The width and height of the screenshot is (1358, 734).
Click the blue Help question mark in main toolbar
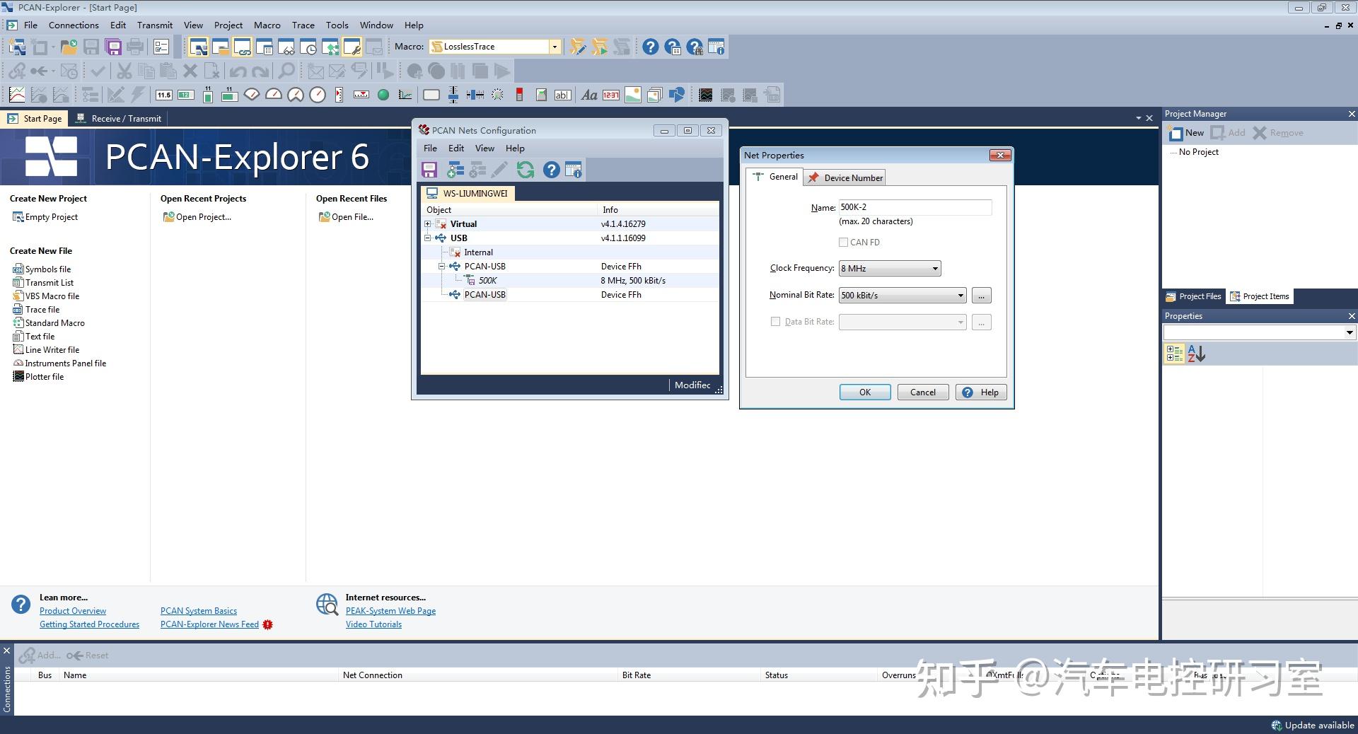650,47
